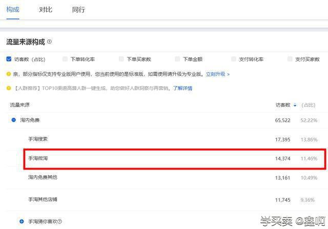Click the 65,522 visitor count
Viewport: 328px width, 229px height.
click(x=282, y=120)
